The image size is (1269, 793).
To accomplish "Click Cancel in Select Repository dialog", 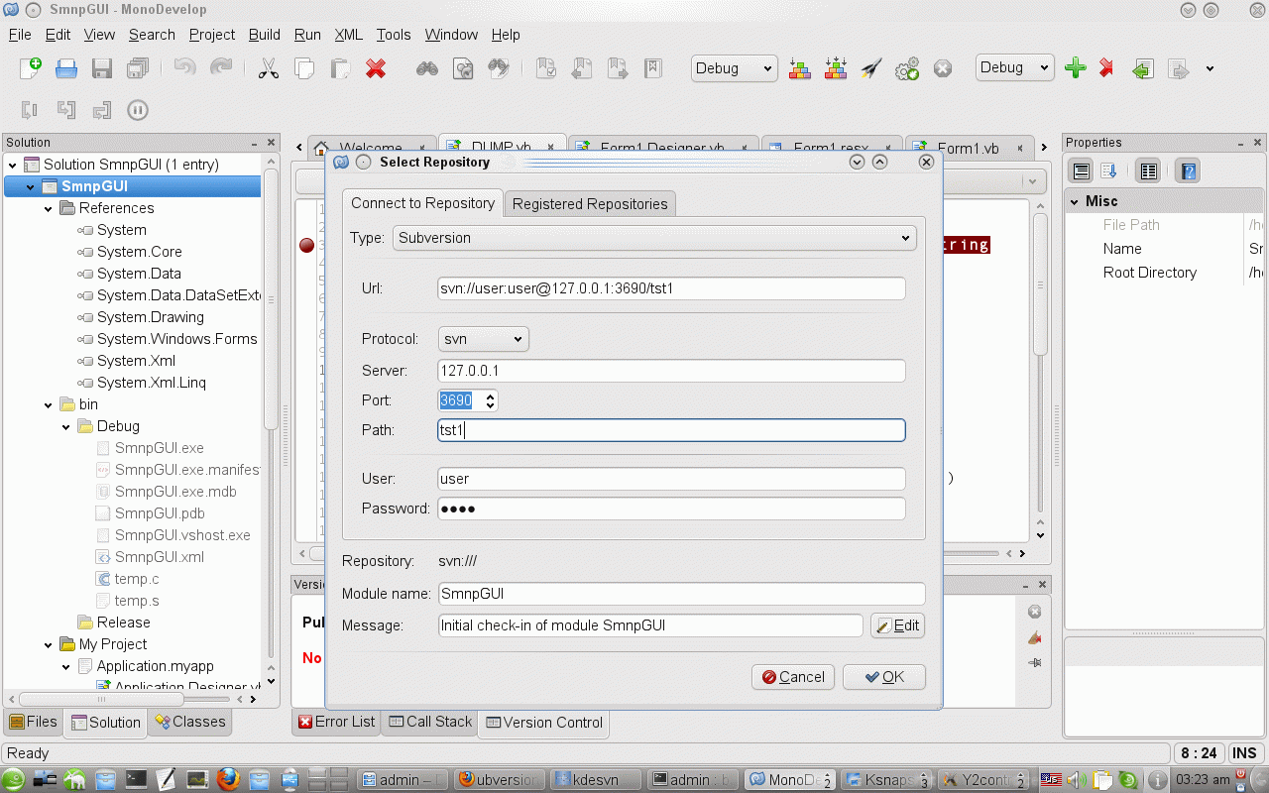I will pyautogui.click(x=793, y=677).
